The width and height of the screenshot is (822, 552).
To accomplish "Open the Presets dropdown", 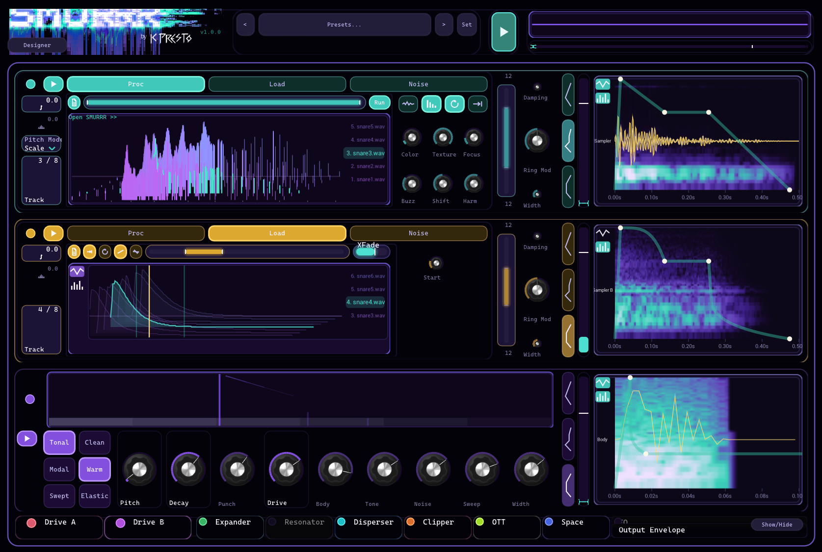I will pos(345,25).
